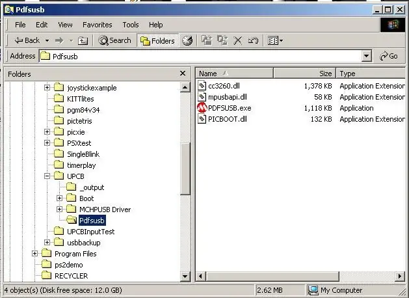This screenshot has width=409, height=298.
Task: Open the Back history dropdown arrow
Action: tap(47, 41)
